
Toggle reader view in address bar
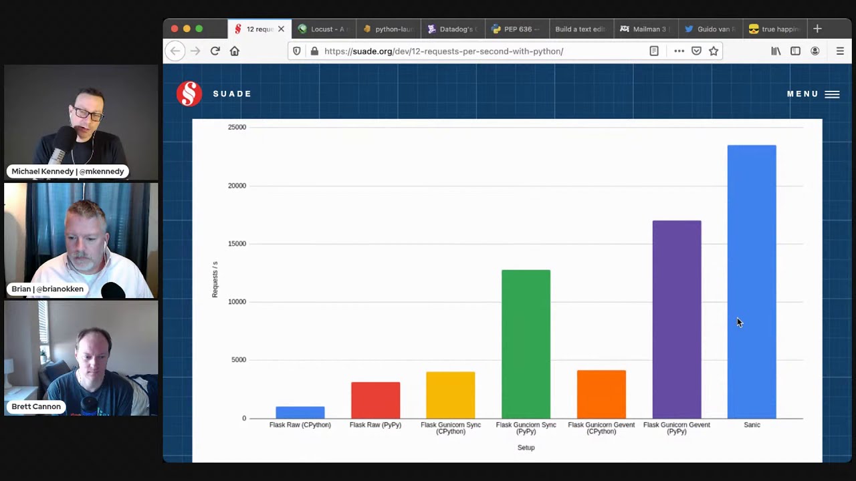pyautogui.click(x=654, y=51)
